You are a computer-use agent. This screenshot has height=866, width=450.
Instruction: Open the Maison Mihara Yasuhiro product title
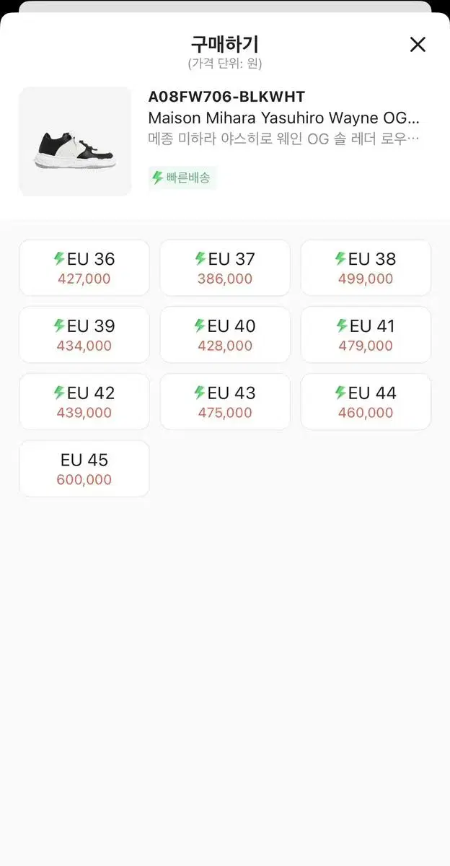pos(283,118)
